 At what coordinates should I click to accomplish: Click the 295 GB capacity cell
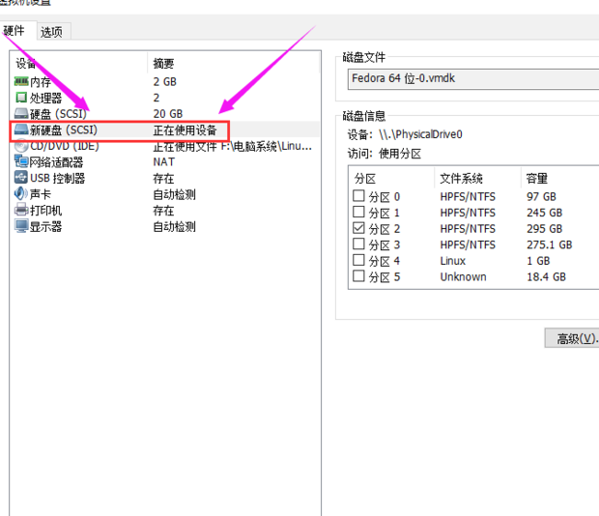point(545,229)
